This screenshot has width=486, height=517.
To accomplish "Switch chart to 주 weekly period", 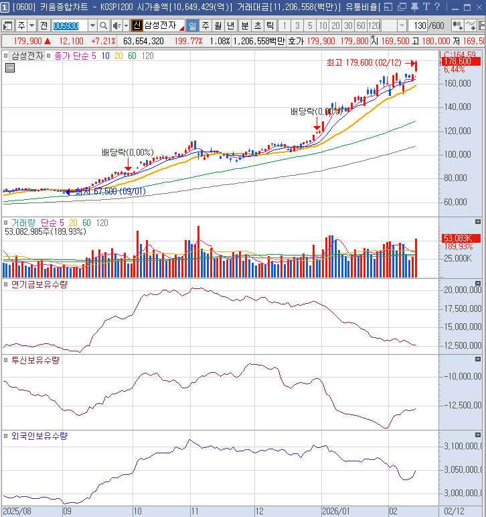I will tap(205, 25).
